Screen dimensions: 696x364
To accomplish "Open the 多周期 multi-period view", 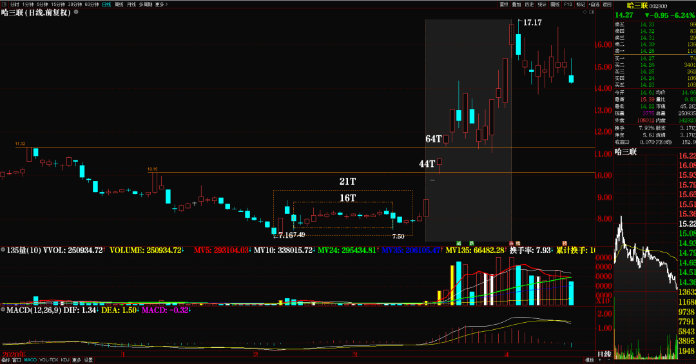I will (x=146, y=5).
